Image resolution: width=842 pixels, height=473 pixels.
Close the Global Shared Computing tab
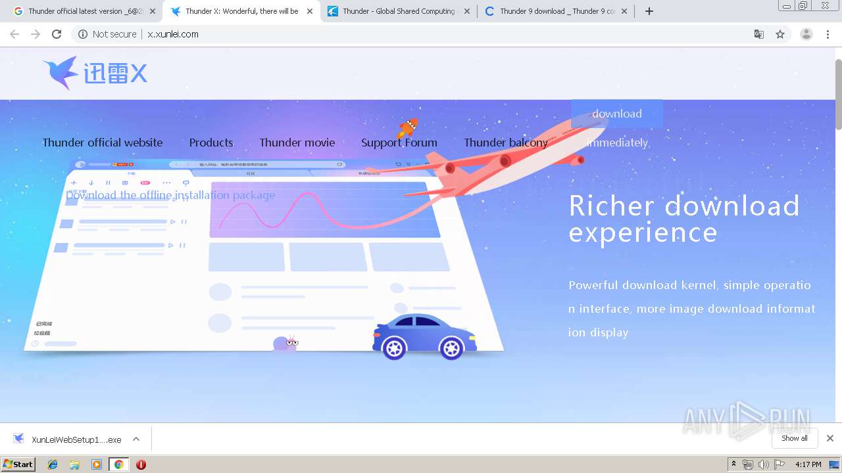click(x=467, y=11)
